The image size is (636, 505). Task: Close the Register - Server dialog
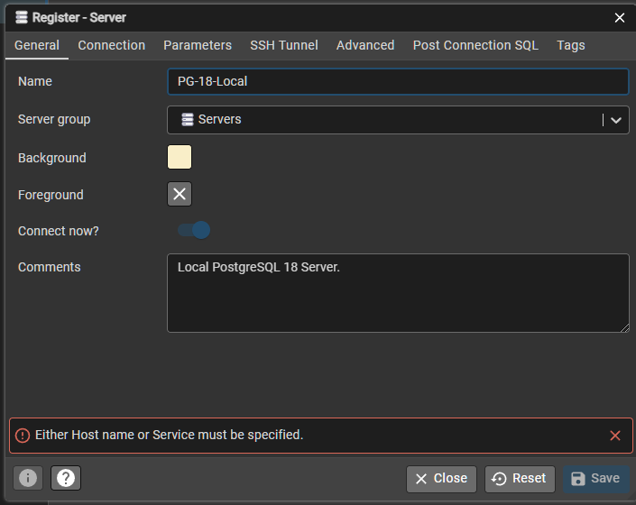pyautogui.click(x=620, y=17)
